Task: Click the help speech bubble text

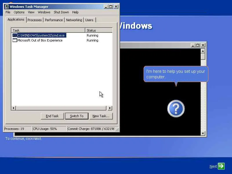Action: tap(176, 74)
